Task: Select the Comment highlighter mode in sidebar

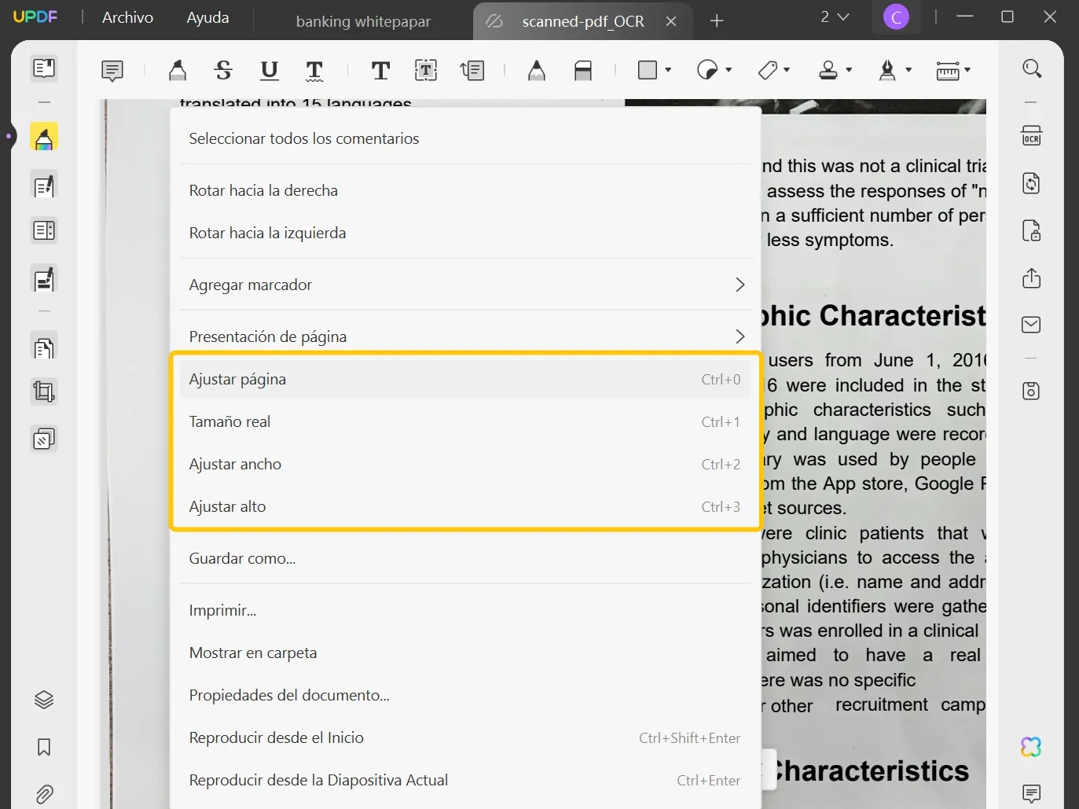Action: click(44, 137)
